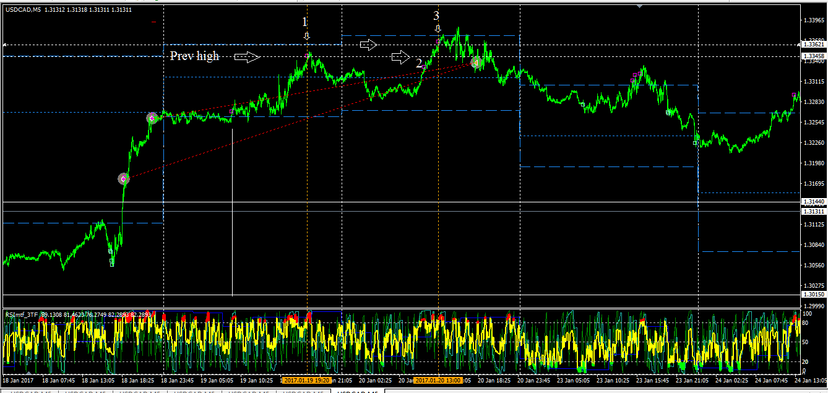The image size is (828, 393).
Task: Click the '23 Jan 15:45' time axis label
Action: pyautogui.click(x=653, y=380)
